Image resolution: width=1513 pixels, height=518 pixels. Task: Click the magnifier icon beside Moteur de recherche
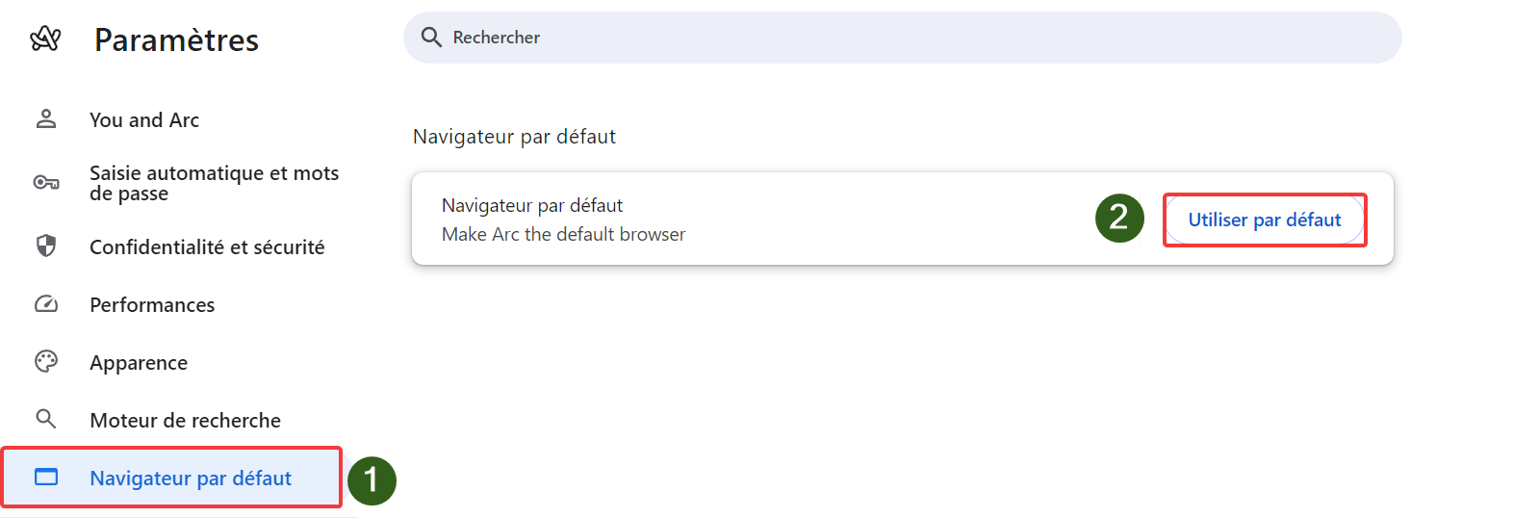pyautogui.click(x=46, y=420)
